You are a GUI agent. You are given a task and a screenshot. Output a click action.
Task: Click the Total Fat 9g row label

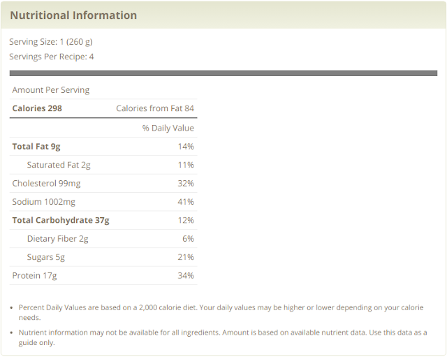[x=36, y=147]
